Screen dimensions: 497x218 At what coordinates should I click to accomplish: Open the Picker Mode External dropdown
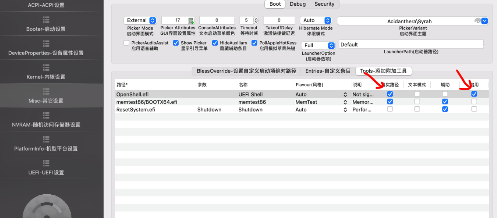click(140, 20)
